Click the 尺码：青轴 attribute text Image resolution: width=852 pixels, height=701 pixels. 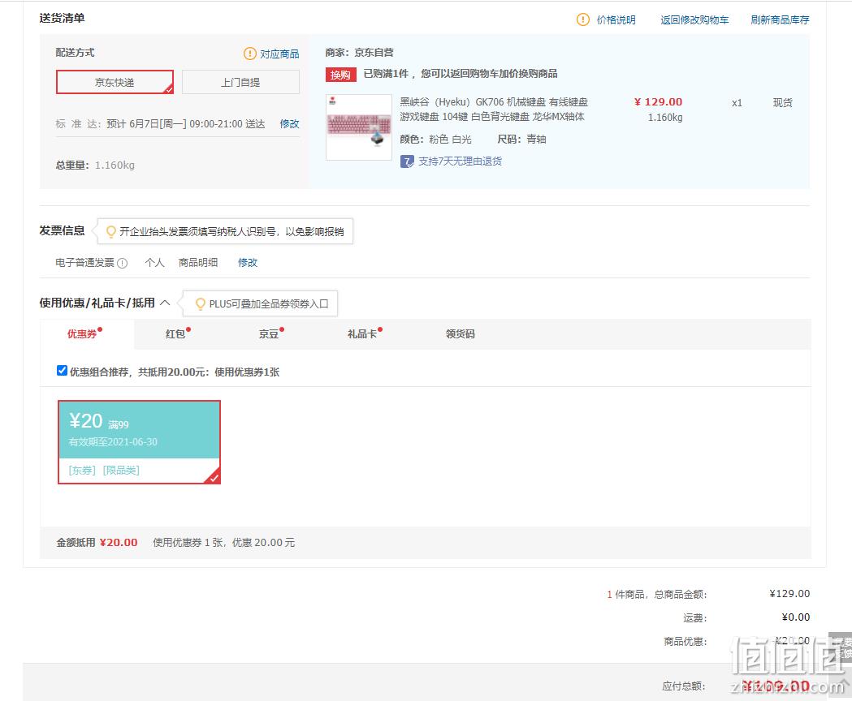tap(521, 140)
